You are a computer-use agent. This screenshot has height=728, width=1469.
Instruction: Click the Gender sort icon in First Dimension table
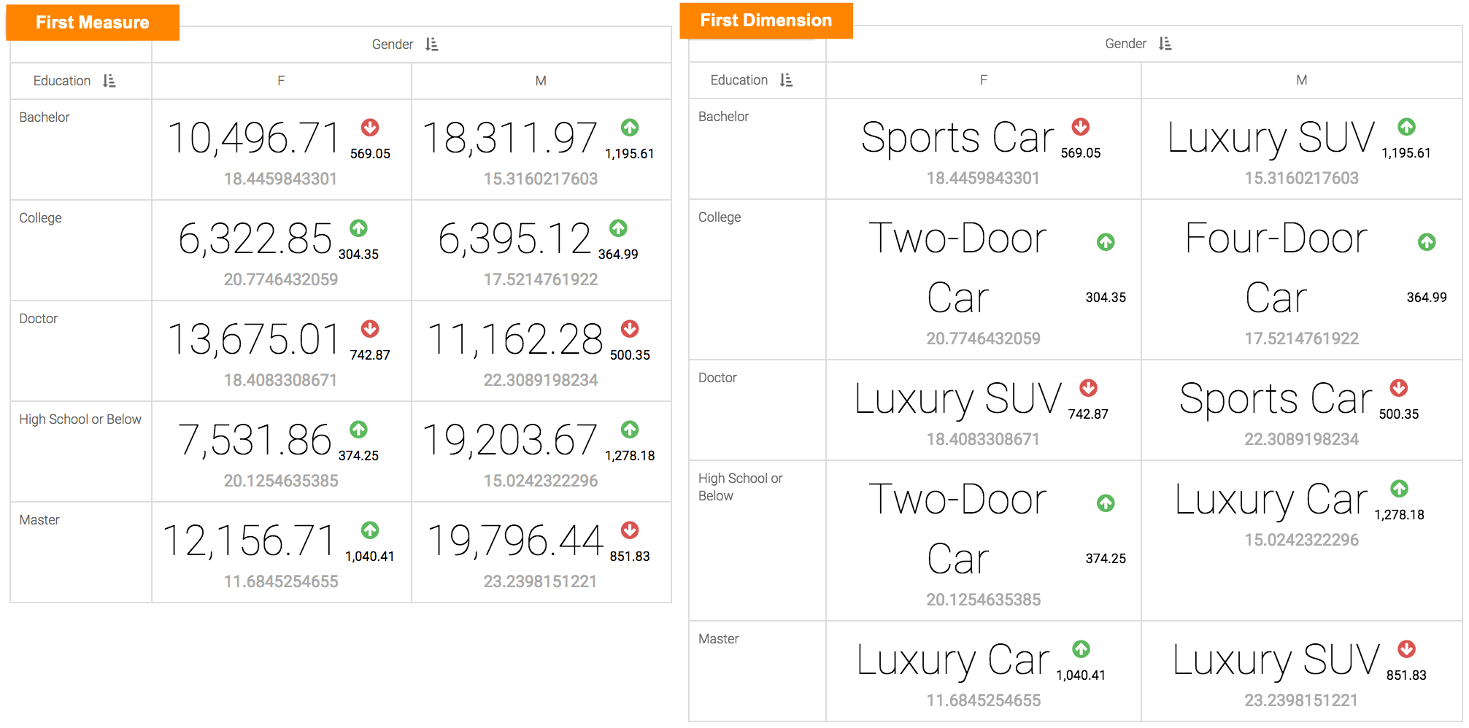click(1165, 44)
